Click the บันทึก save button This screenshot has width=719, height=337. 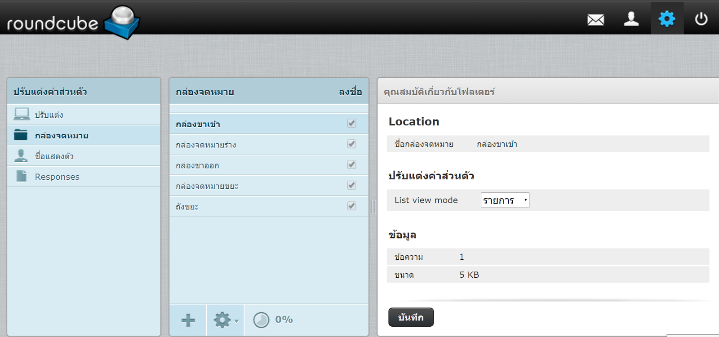[411, 317]
